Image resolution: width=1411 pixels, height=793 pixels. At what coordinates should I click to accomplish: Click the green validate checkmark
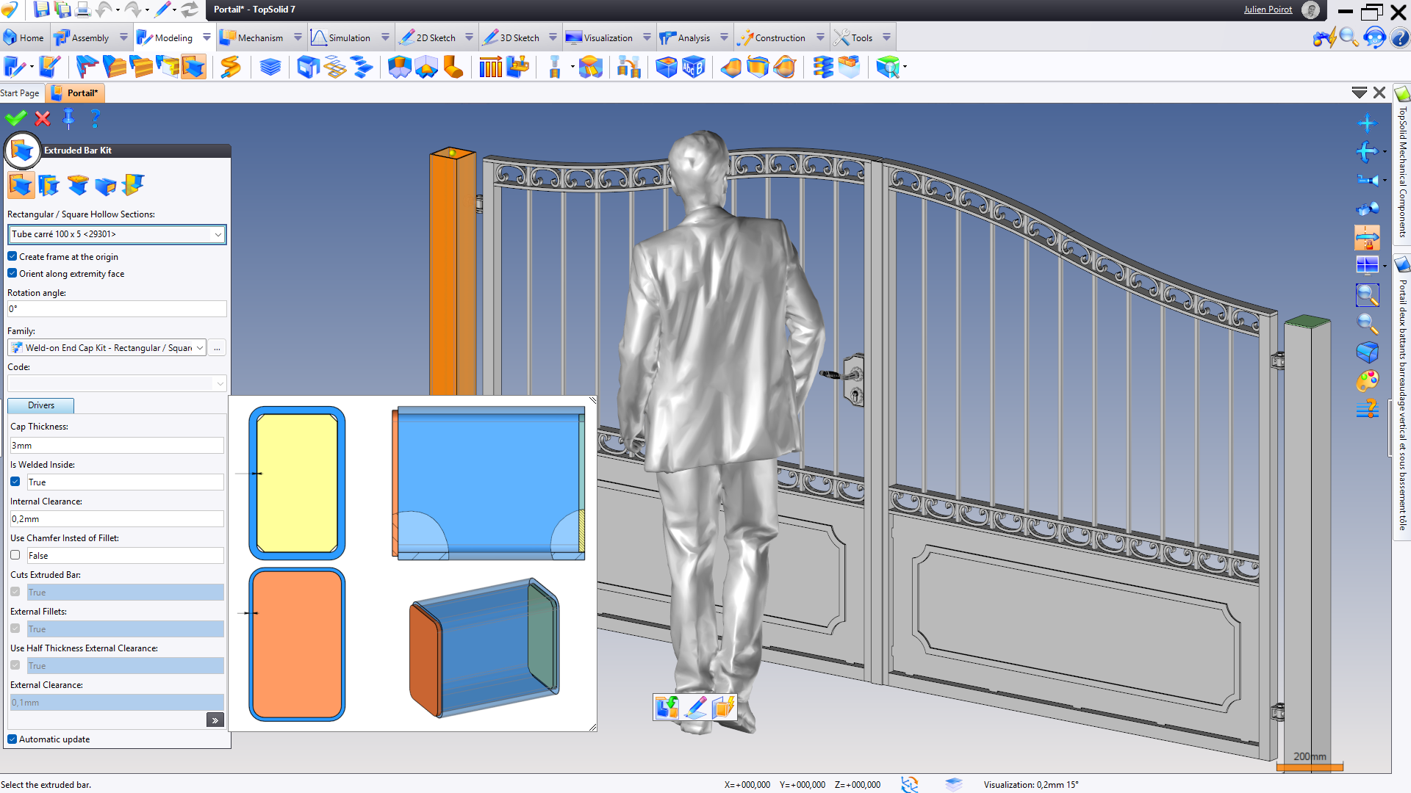[15, 118]
